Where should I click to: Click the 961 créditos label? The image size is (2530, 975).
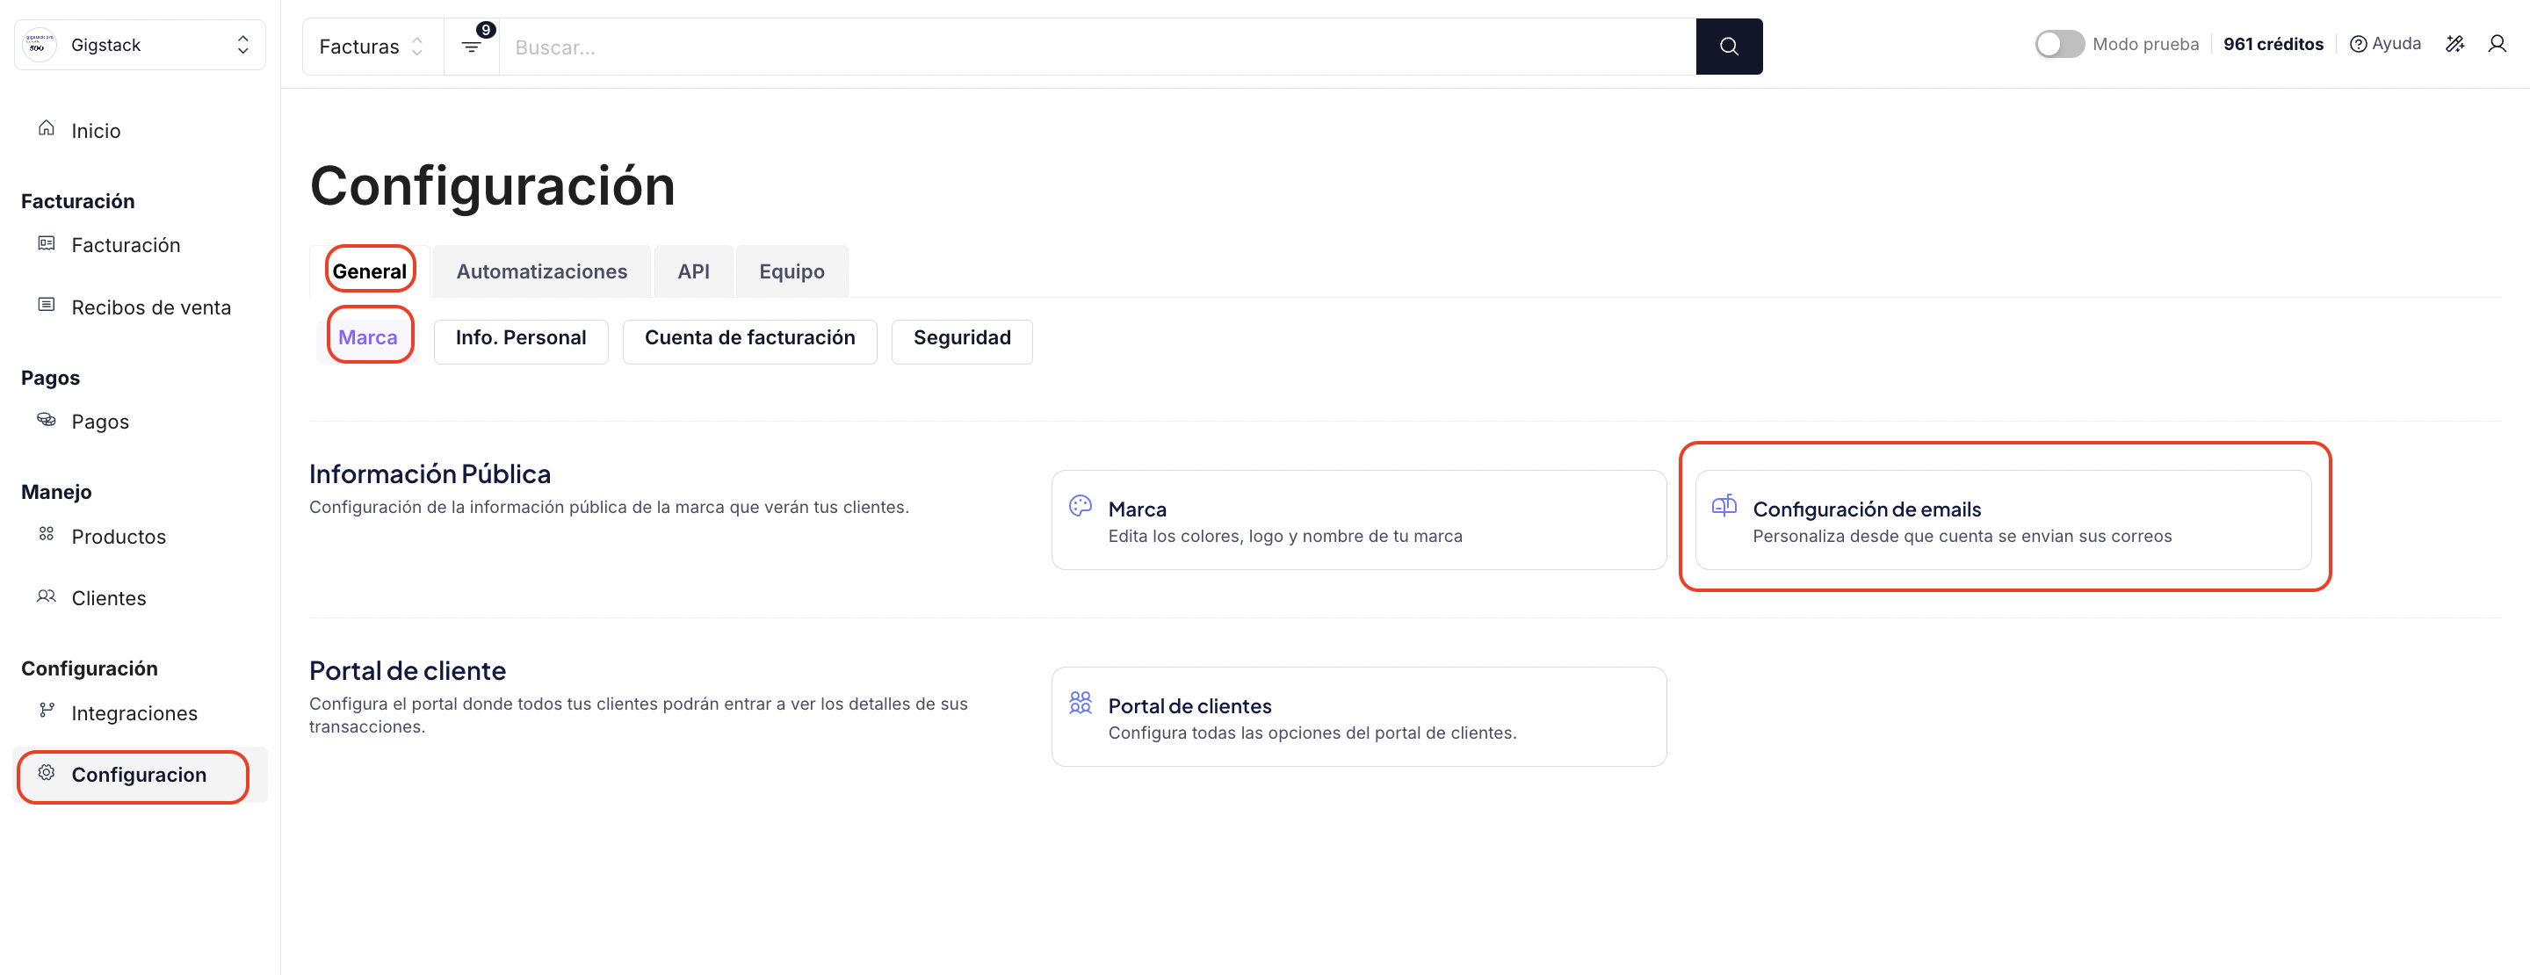coord(2273,44)
